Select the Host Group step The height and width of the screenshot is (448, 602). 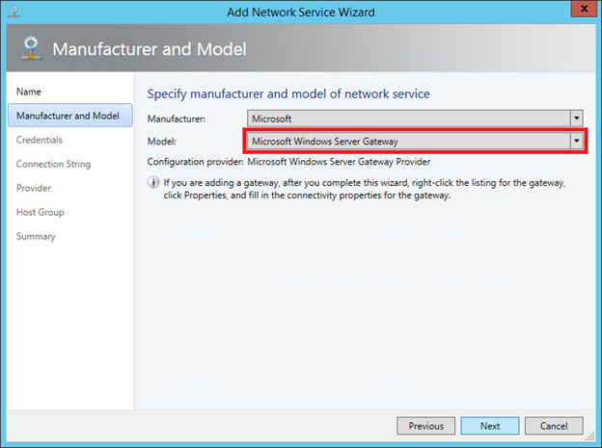pyautogui.click(x=41, y=212)
